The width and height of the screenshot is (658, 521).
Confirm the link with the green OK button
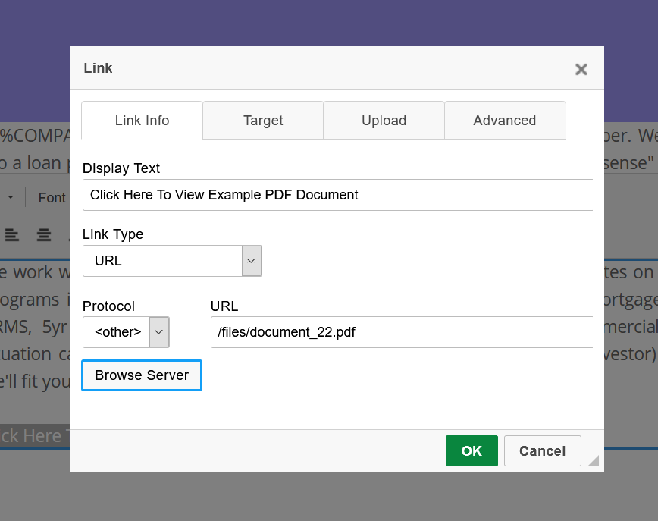click(472, 451)
